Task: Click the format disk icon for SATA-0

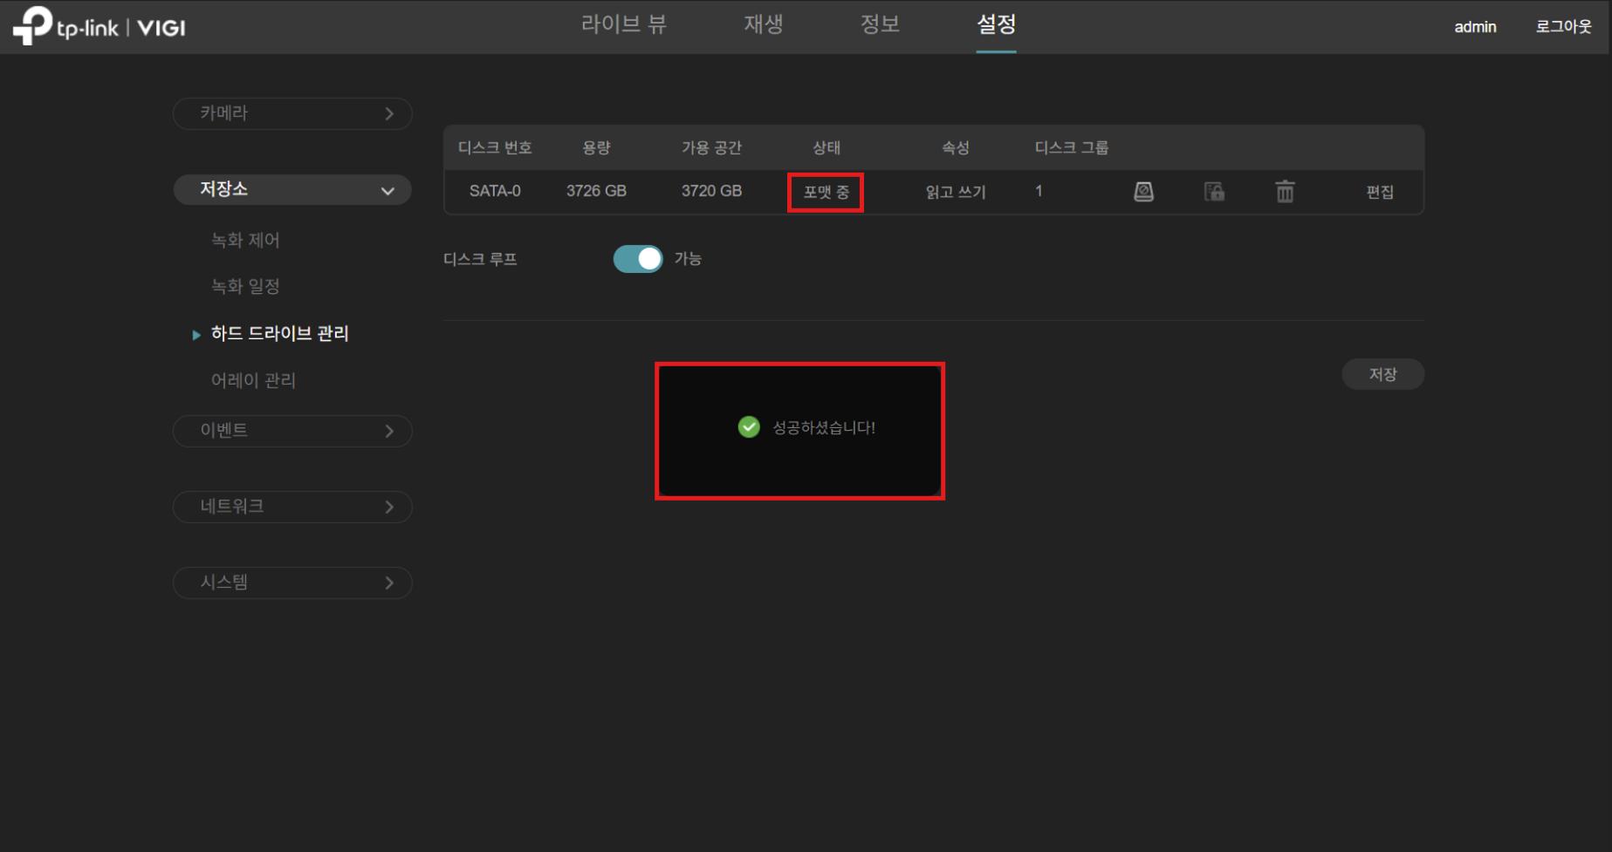Action: [1143, 192]
